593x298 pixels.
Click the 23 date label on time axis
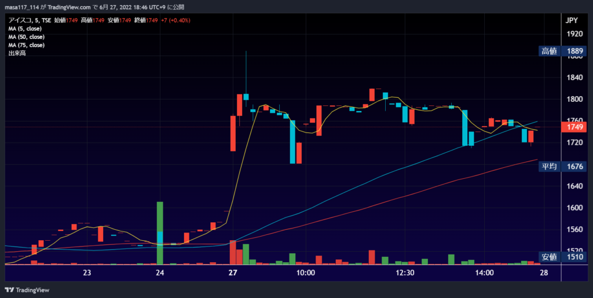[x=87, y=273]
